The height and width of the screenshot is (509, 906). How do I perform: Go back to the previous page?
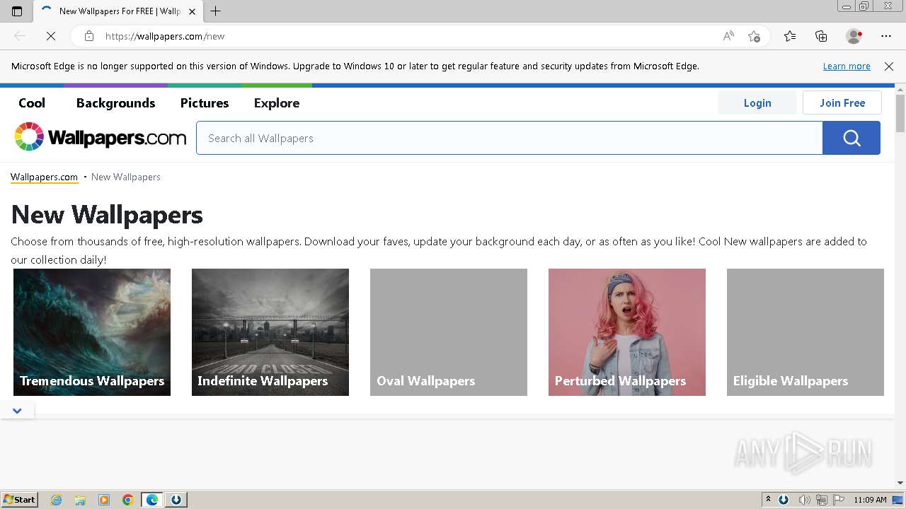pyautogui.click(x=20, y=36)
